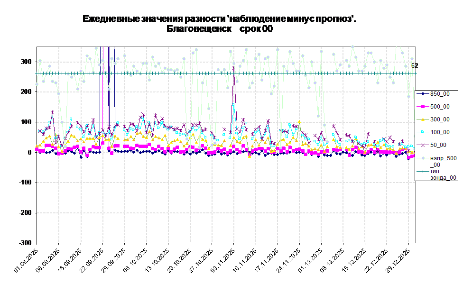463x284 pixels.
Task: Click the 850_00 legend diamond marker
Action: (422, 94)
